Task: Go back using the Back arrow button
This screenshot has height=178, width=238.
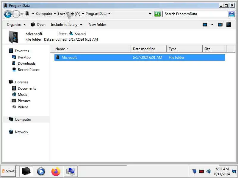Action: (8, 14)
